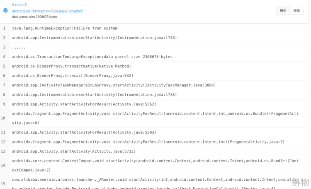This screenshot has width=311, height=189.
Task: Select the Instrumentation.java:1738 stack line
Action: tap(94, 95)
